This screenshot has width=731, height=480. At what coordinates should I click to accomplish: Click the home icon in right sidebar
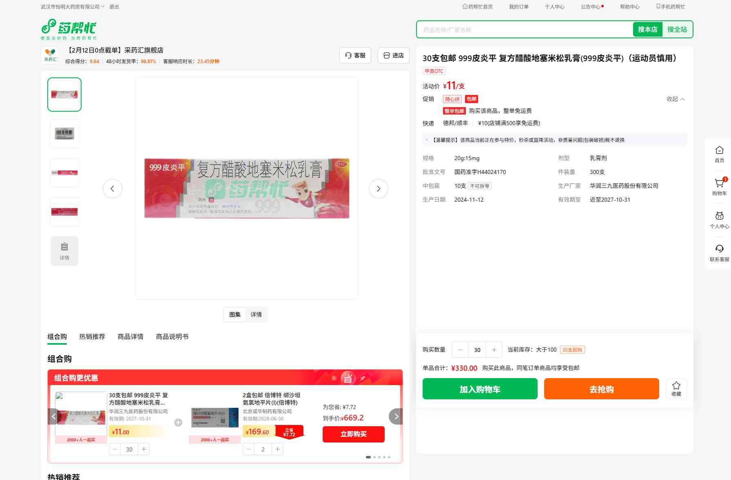pos(719,154)
